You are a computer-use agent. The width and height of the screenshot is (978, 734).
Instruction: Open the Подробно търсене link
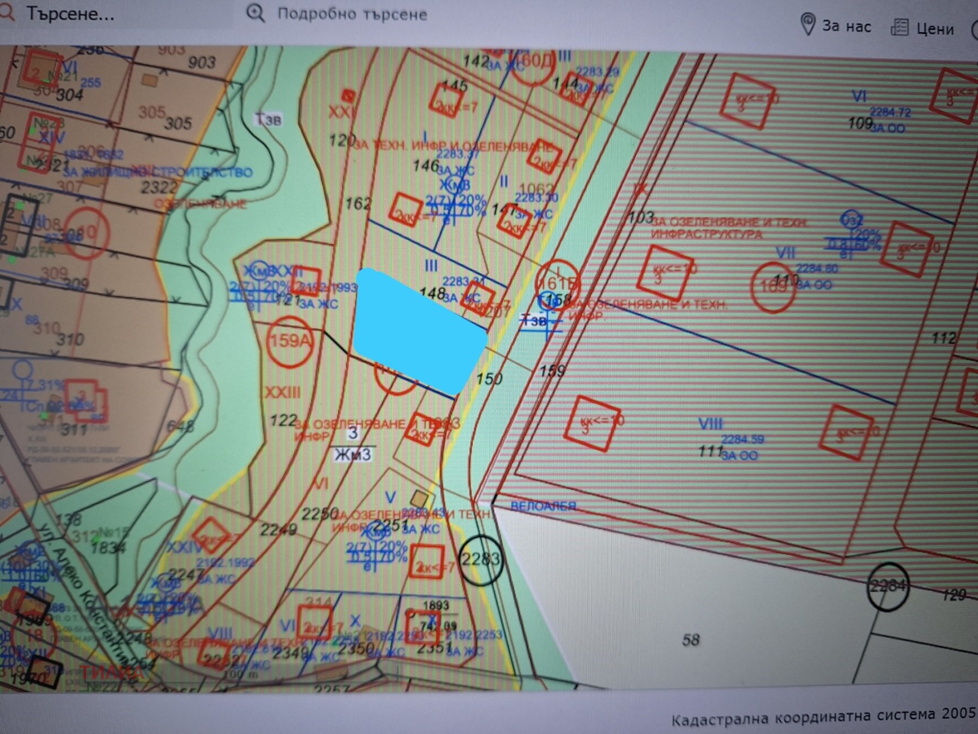coord(352,13)
